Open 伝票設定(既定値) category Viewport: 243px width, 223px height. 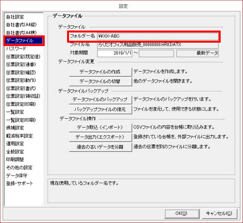pyautogui.click(x=23, y=57)
